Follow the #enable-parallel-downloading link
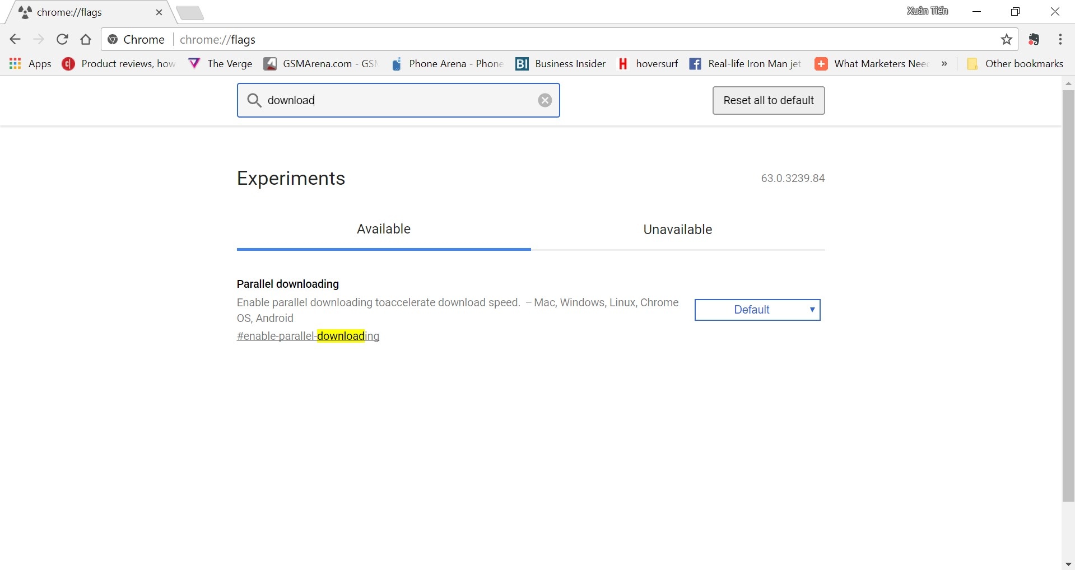The image size is (1075, 570). pyautogui.click(x=308, y=336)
